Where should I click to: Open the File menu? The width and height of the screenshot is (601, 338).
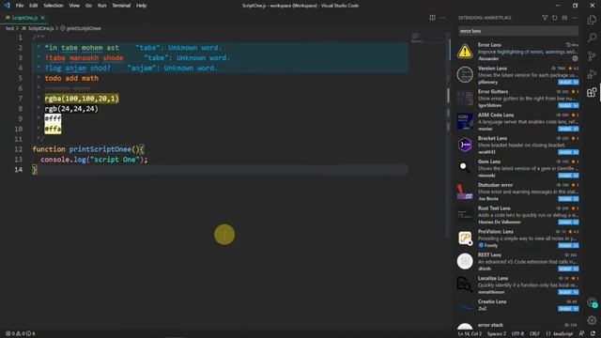tap(20, 6)
